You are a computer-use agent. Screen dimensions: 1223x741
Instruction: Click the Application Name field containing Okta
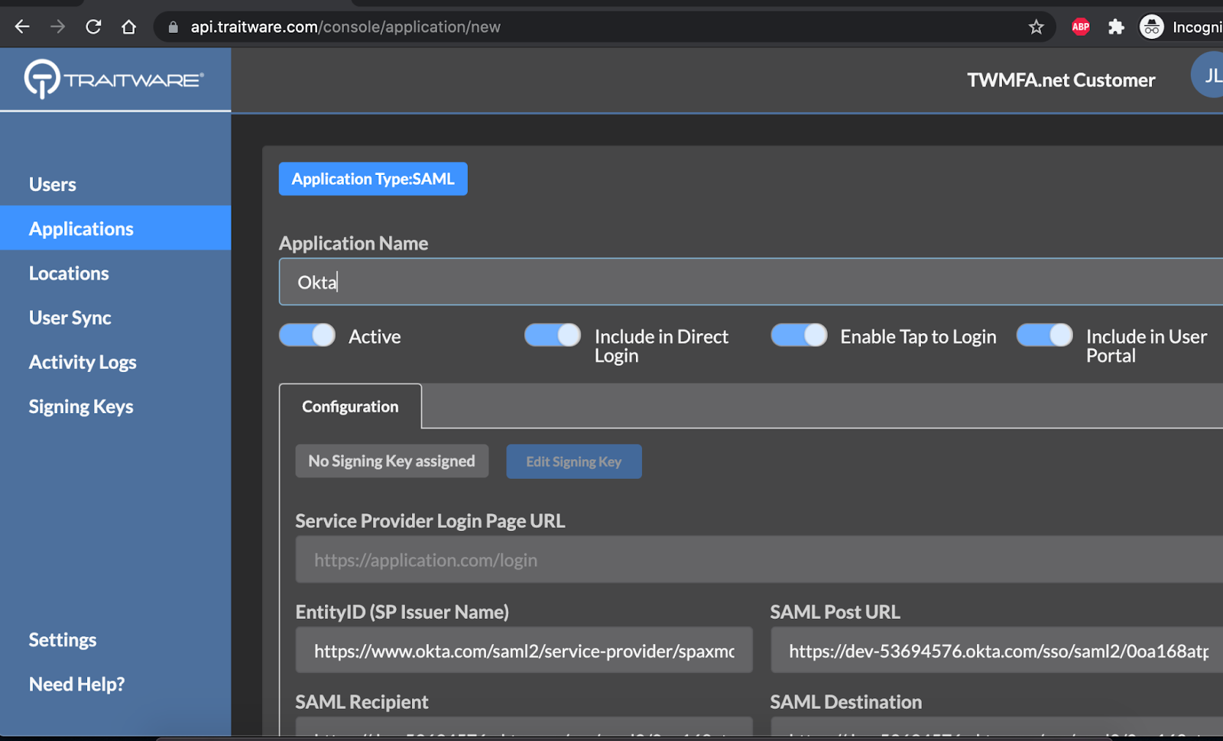(x=751, y=282)
